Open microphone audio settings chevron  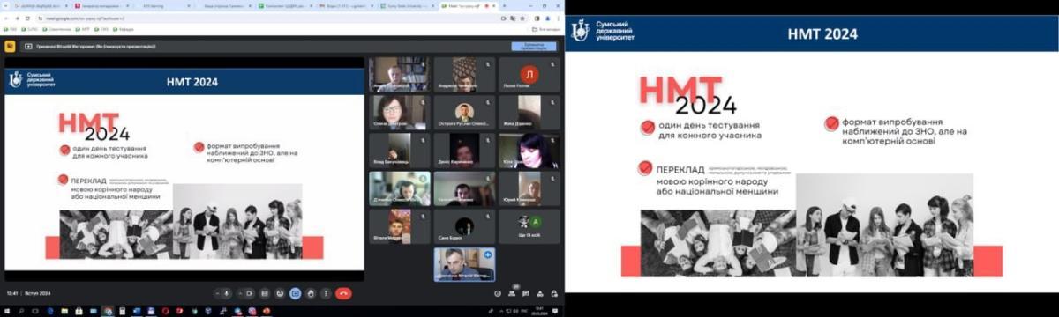[217, 293]
